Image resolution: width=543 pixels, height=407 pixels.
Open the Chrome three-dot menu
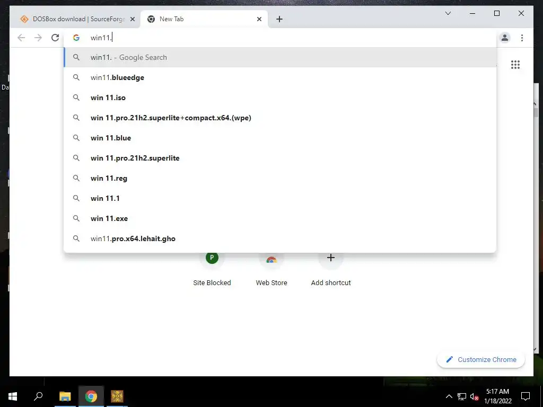522,38
